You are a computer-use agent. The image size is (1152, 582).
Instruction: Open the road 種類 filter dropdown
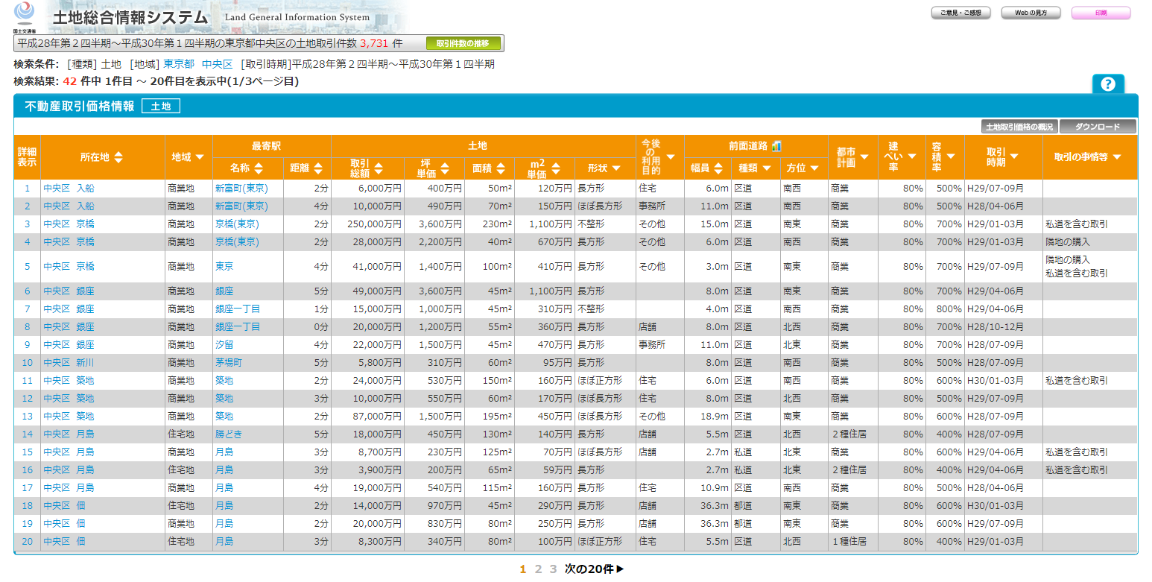[x=765, y=168]
